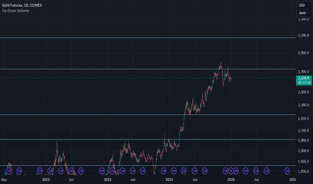Click the 1,920.0 price axis label
The width and height of the screenshot is (313, 184).
[303, 162]
